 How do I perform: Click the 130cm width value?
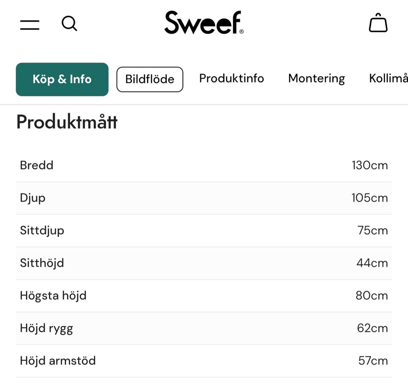(370, 165)
